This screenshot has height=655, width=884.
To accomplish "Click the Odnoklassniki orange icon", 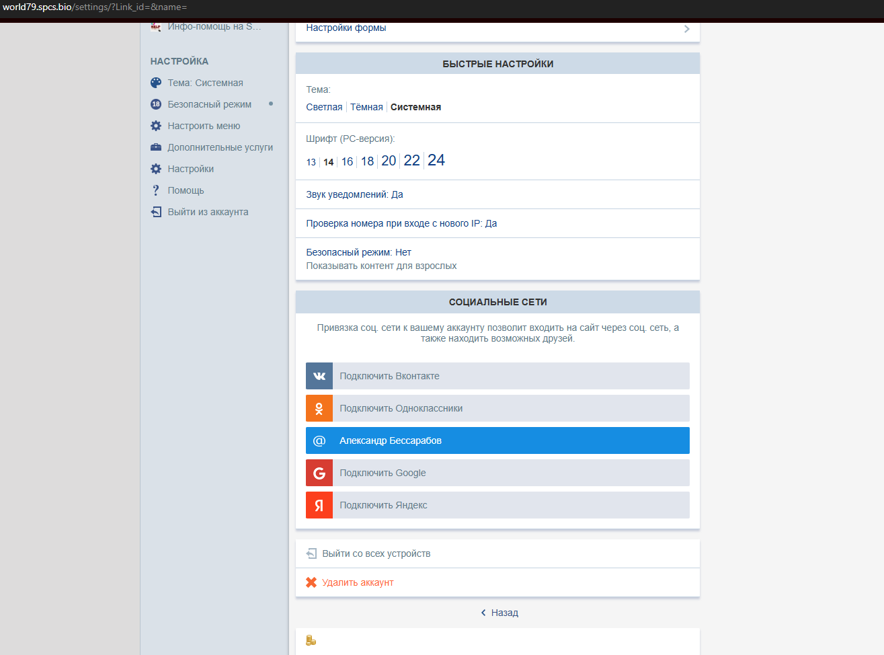I will [319, 408].
